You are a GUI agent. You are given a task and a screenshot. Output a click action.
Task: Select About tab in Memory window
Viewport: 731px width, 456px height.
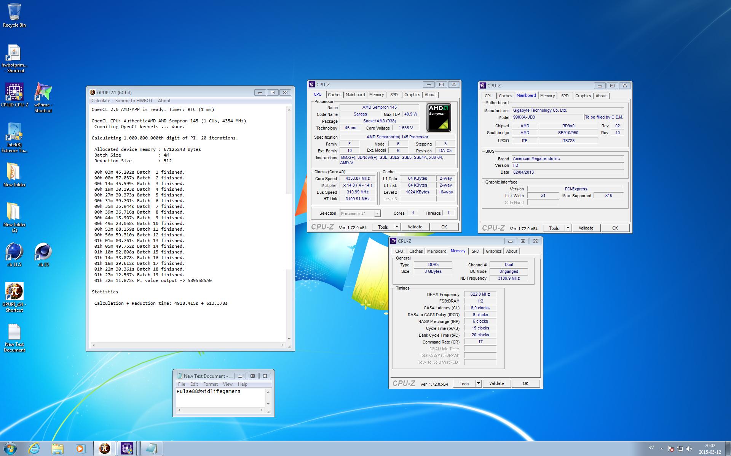[x=511, y=251]
